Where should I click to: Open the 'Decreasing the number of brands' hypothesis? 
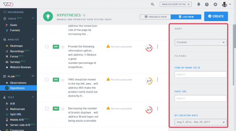[x=83, y=114]
